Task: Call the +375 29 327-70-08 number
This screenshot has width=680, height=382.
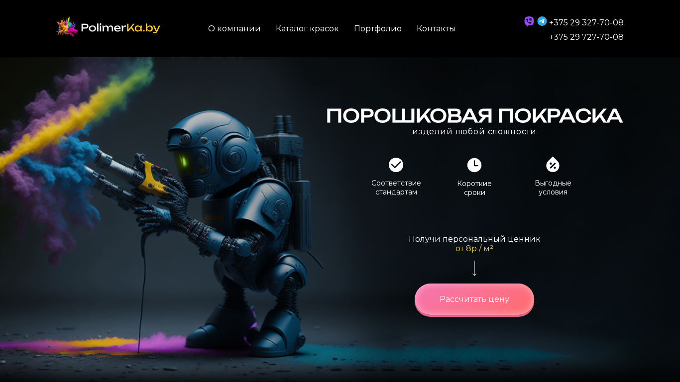Action: pos(586,22)
